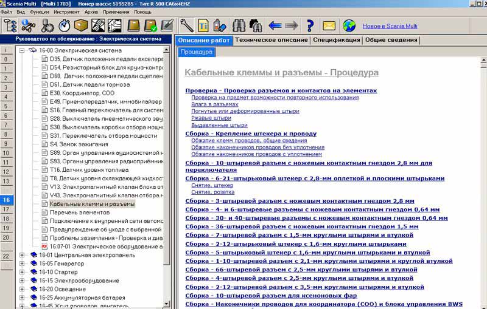487x309 pixels.
Task: Select the wrench service icon
Action: pos(187,25)
